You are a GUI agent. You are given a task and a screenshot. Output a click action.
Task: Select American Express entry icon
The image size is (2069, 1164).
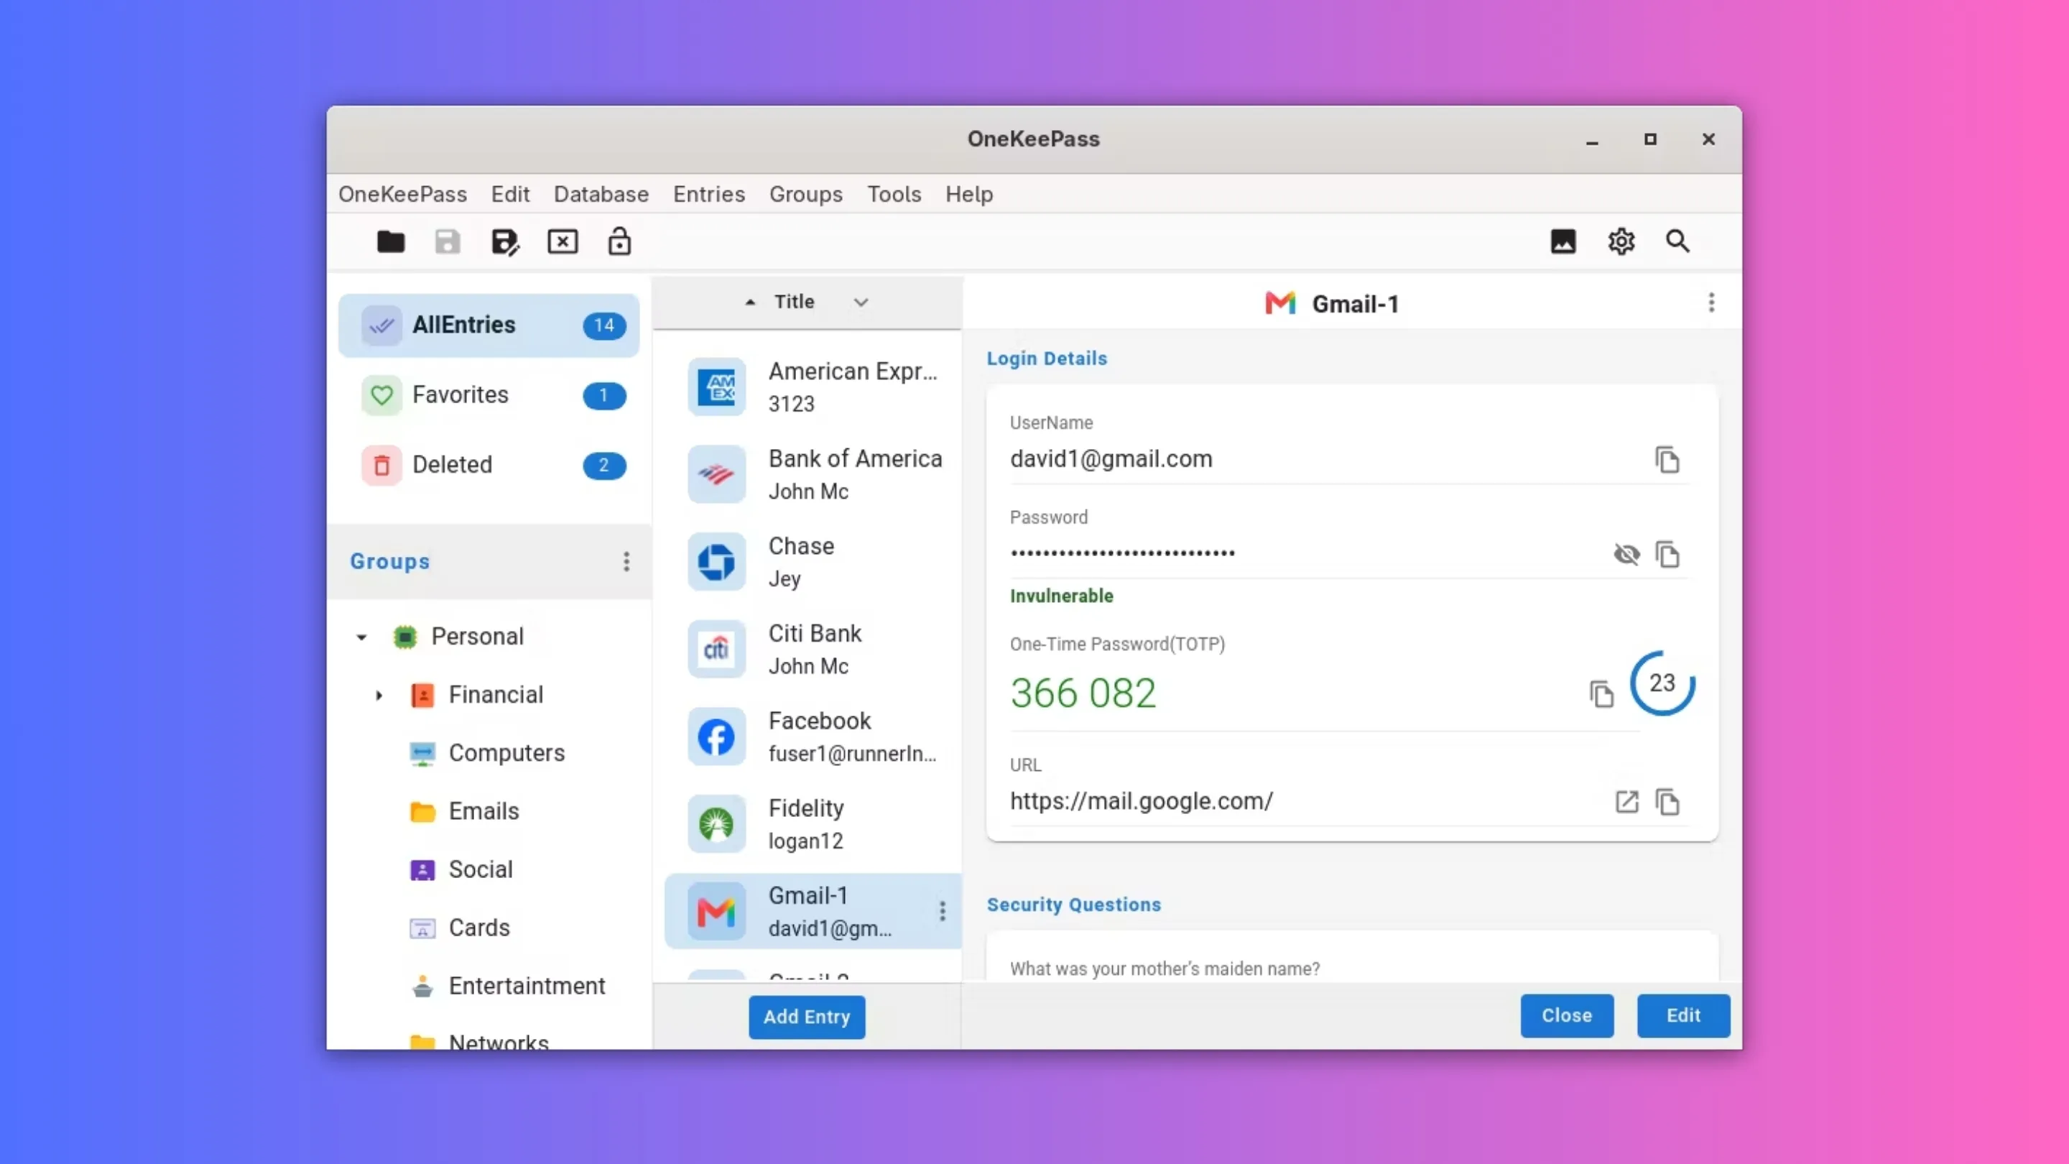(716, 387)
